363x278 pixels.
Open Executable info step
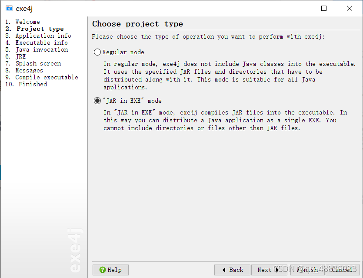pyautogui.click(x=41, y=43)
